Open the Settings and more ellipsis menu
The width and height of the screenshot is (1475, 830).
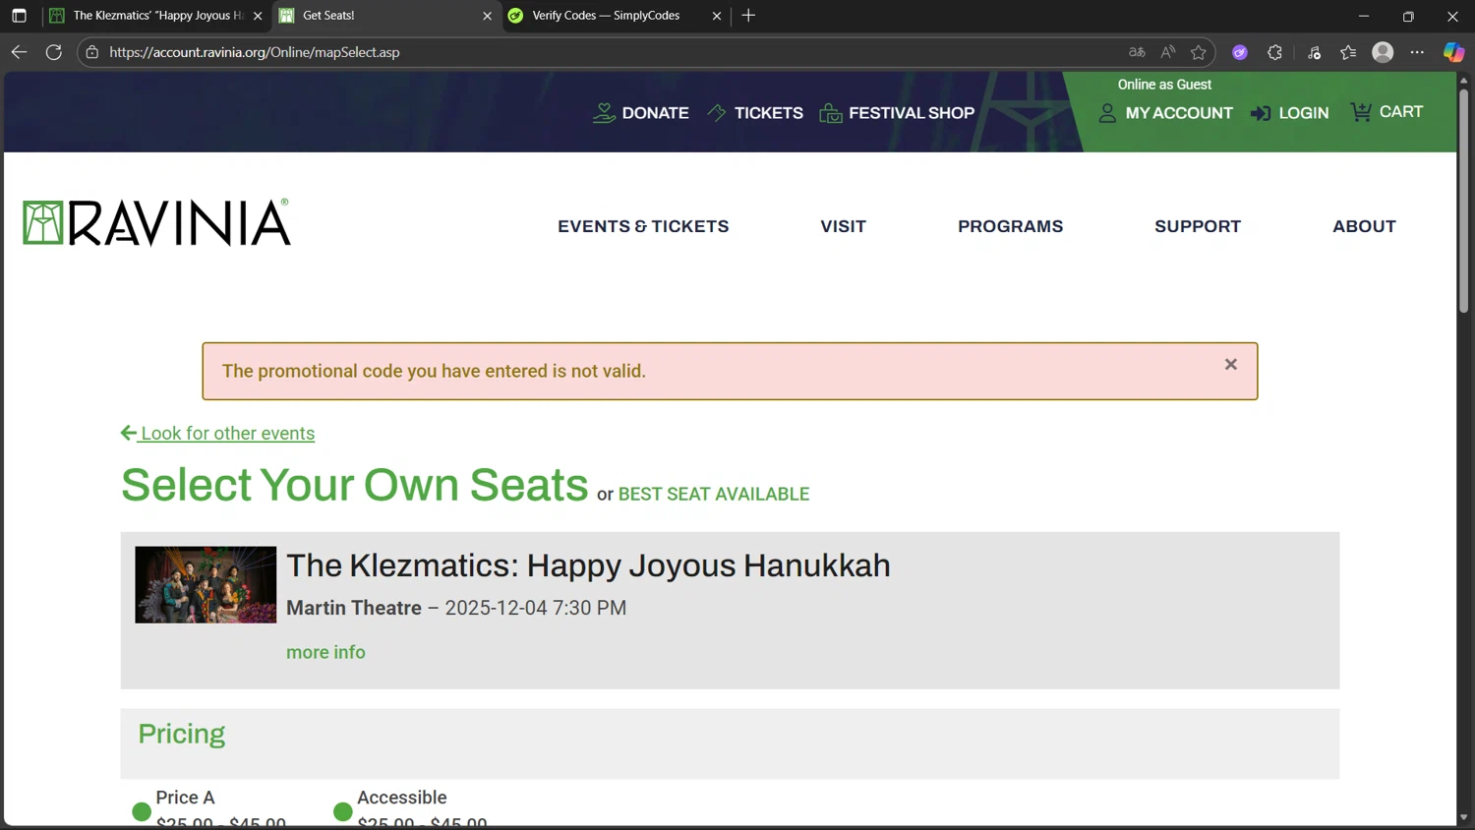point(1417,53)
